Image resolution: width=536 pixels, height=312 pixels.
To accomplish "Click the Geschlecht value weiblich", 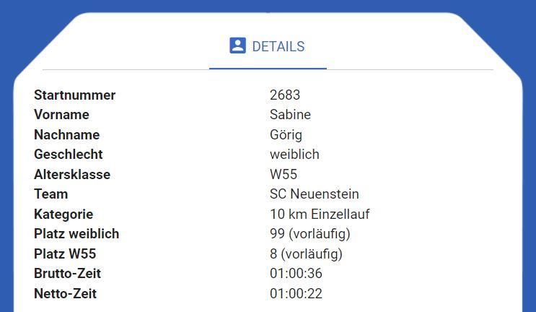I will coord(294,155).
